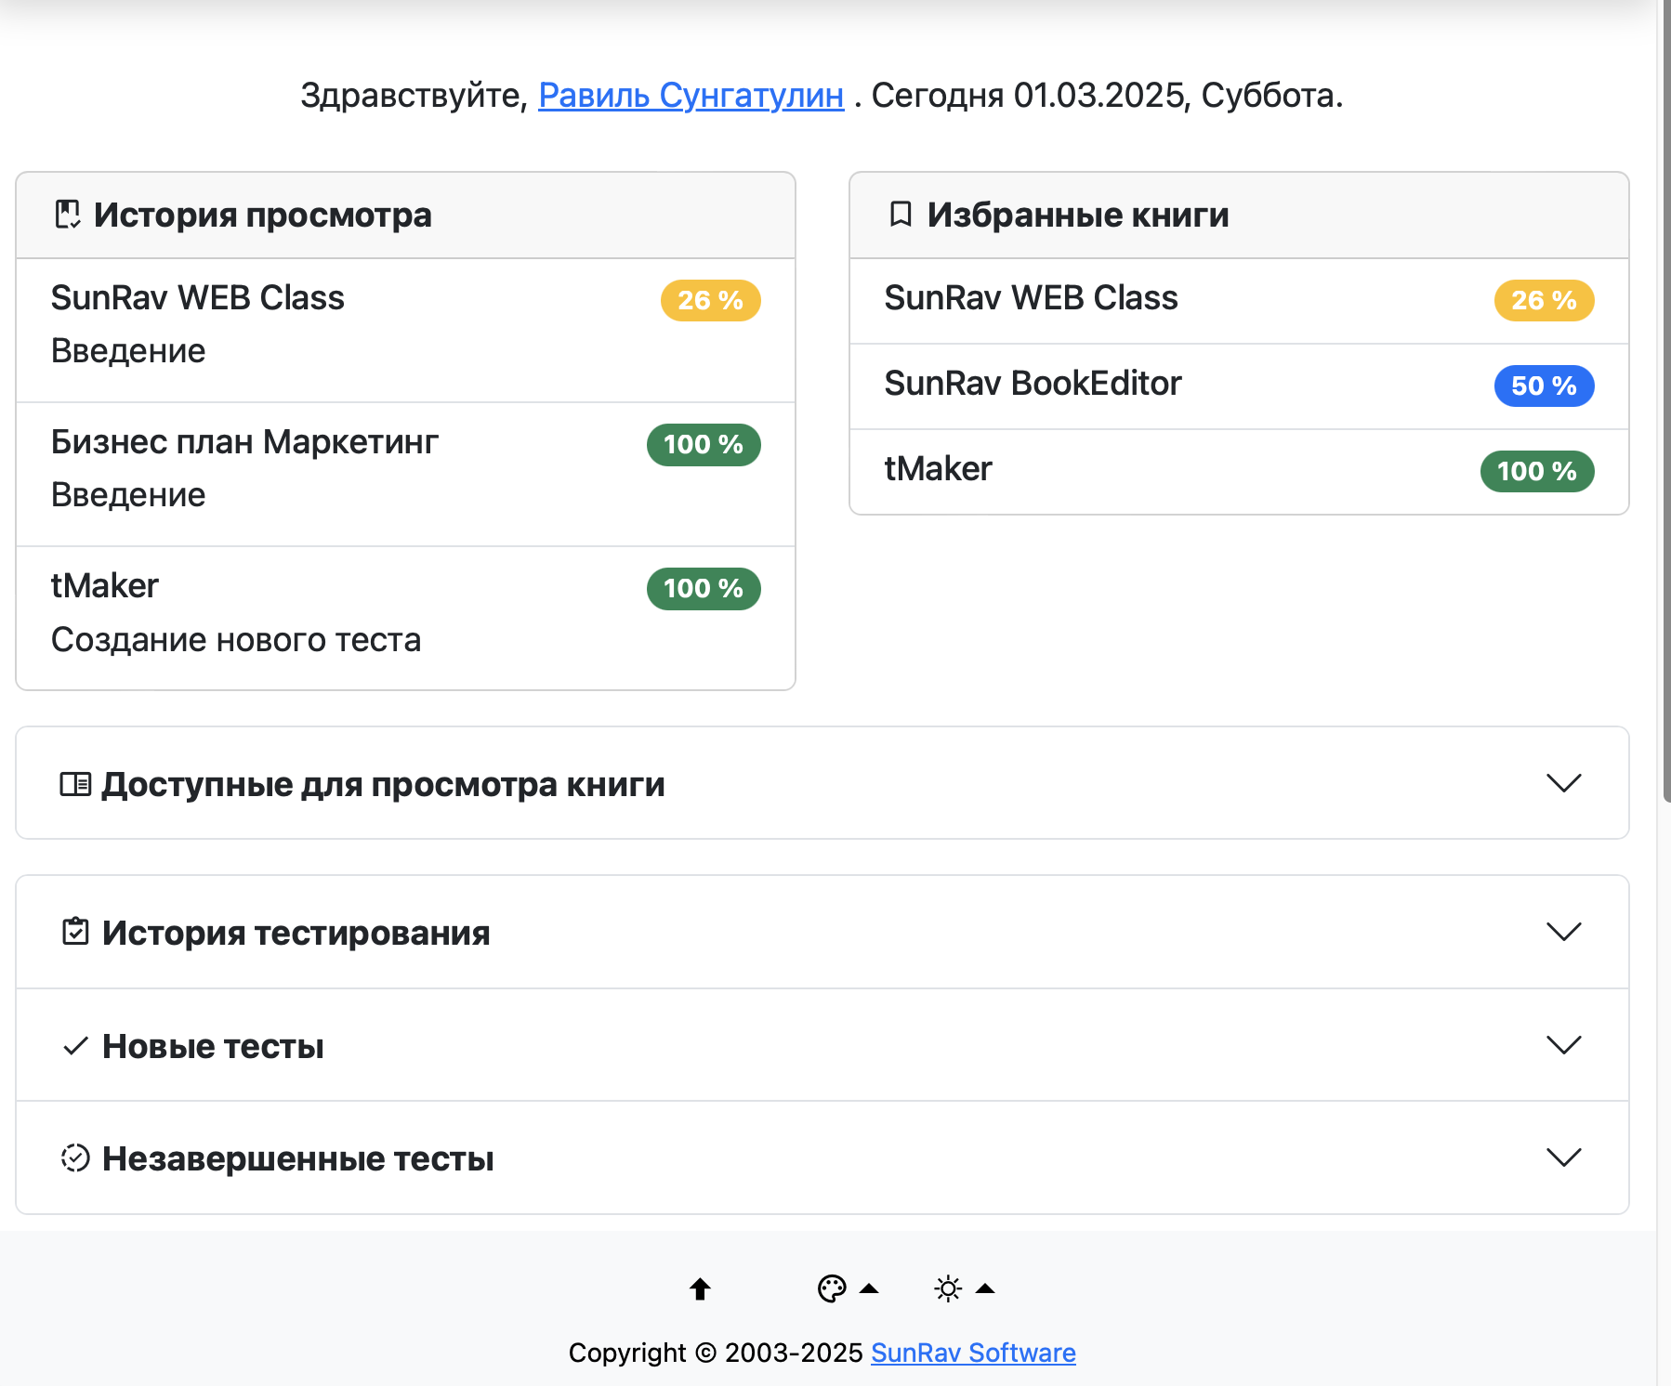The height and width of the screenshot is (1386, 1671).
Task: Click the dashed circle icon beside Незавершенные тесты
Action: [75, 1158]
